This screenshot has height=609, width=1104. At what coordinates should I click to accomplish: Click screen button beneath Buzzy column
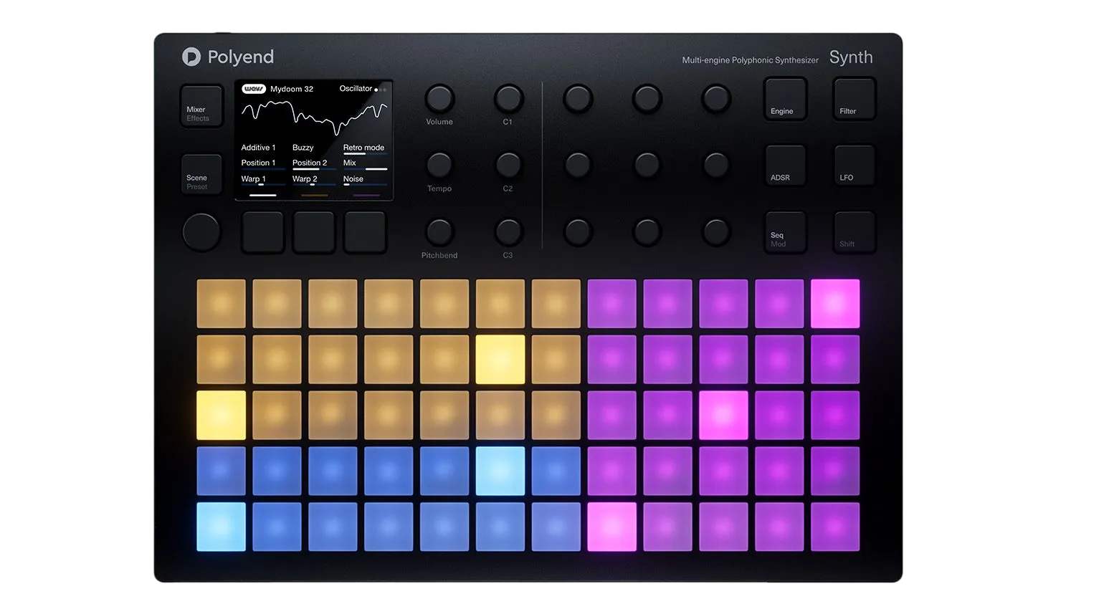pos(314,231)
